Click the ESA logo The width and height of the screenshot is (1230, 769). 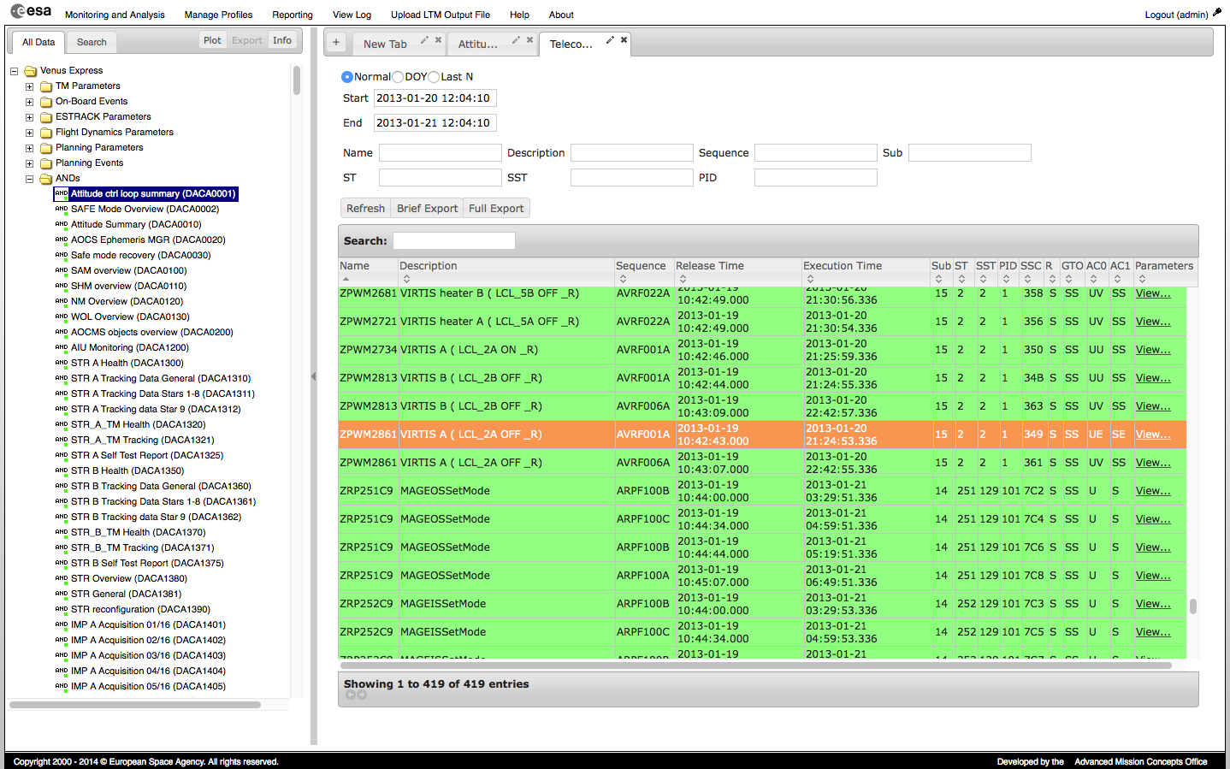coord(31,11)
